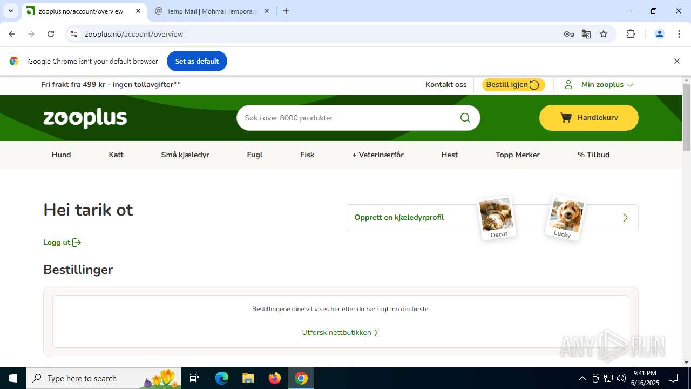
Task: Click Set as default button
Action: 197,61
